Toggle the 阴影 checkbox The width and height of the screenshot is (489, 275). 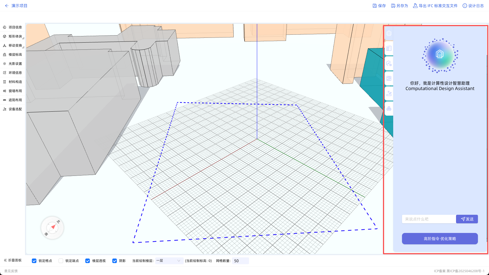click(115, 261)
